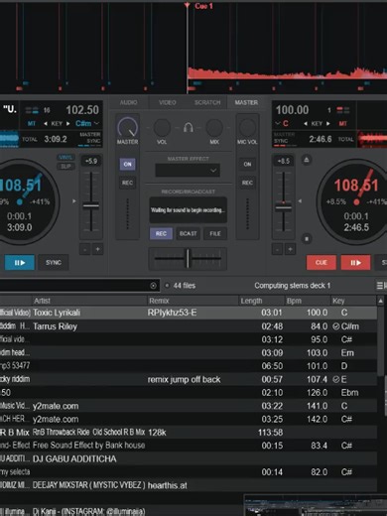Sort the browser by the Length column header
The width and height of the screenshot is (387, 516).
tap(261, 301)
